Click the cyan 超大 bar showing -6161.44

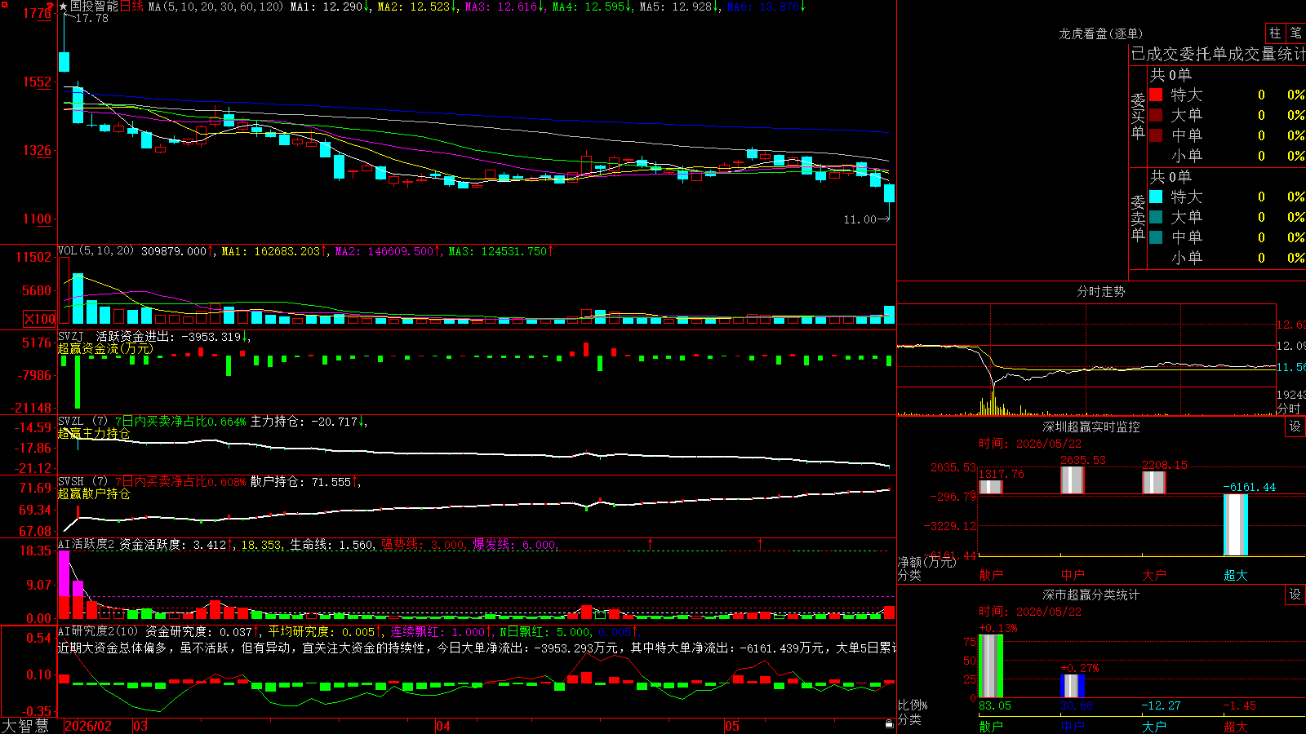[1236, 524]
